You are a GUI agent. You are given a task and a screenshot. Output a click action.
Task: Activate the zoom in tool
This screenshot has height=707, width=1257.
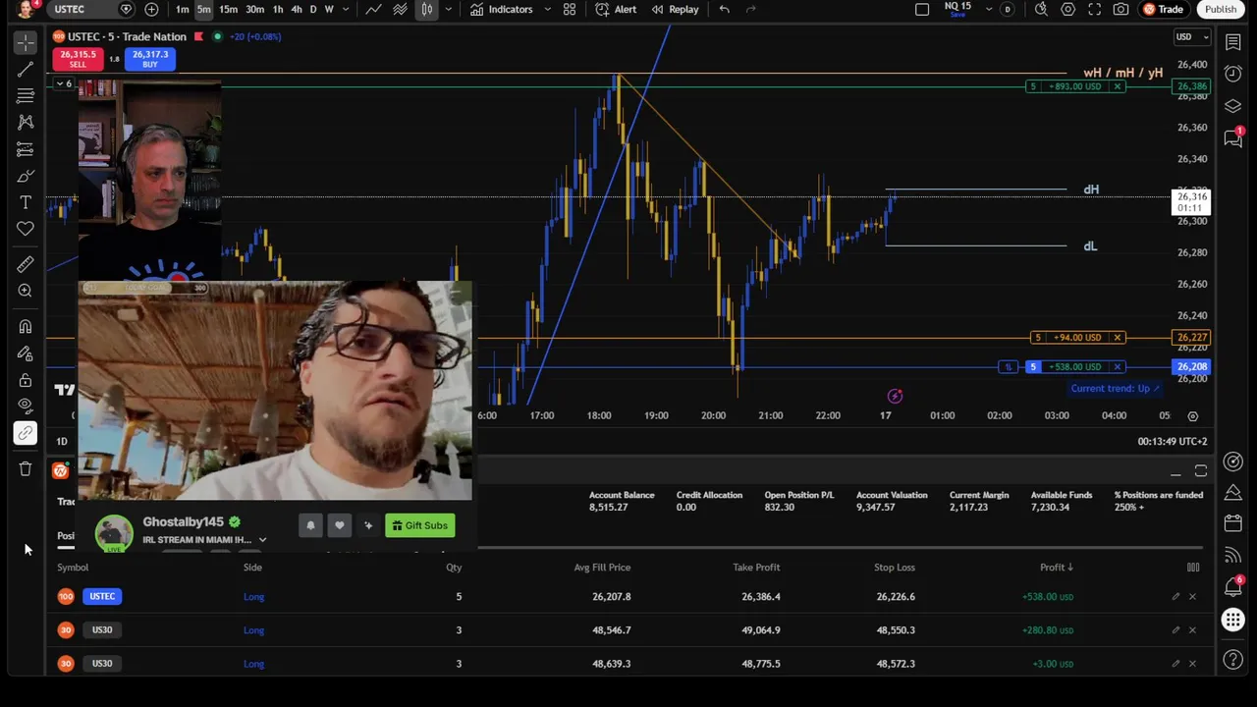[26, 291]
